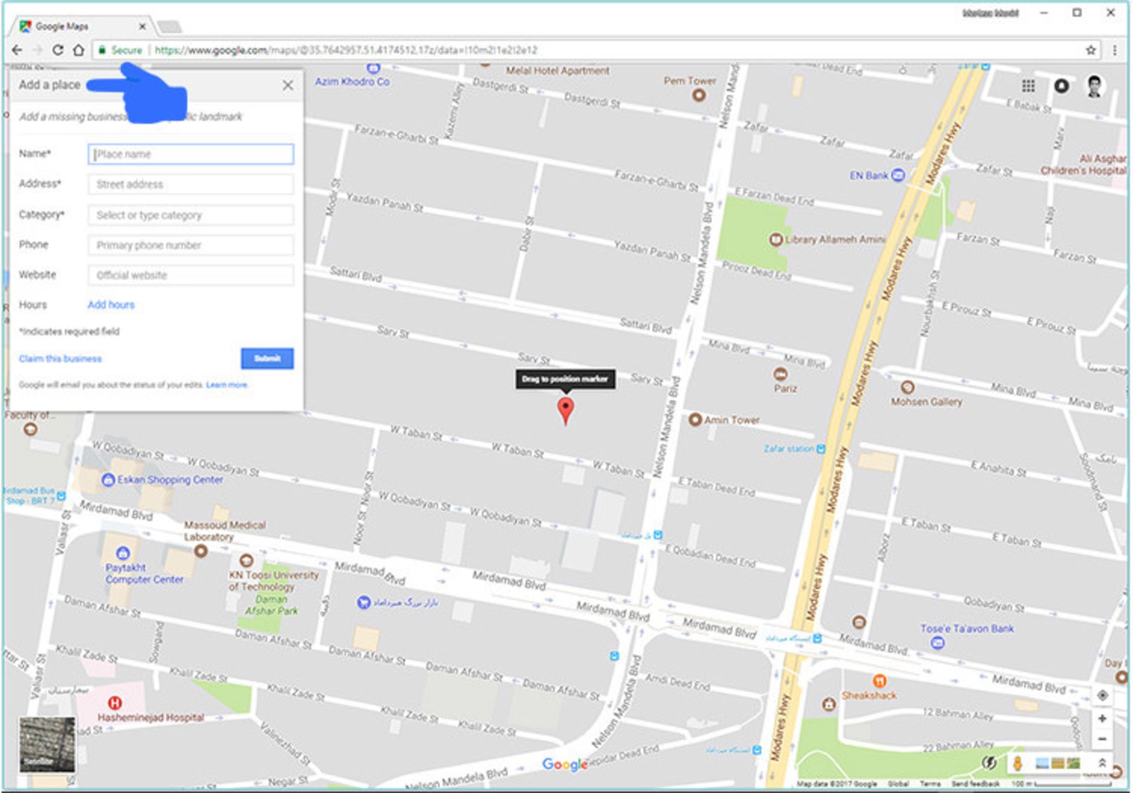
Task: Open the first imagery thumbnail
Action: 1042,763
